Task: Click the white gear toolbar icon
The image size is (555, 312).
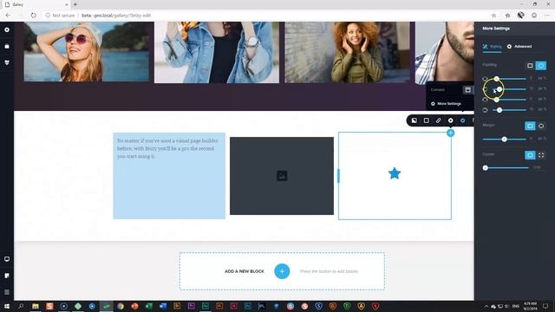Action: click(x=450, y=120)
